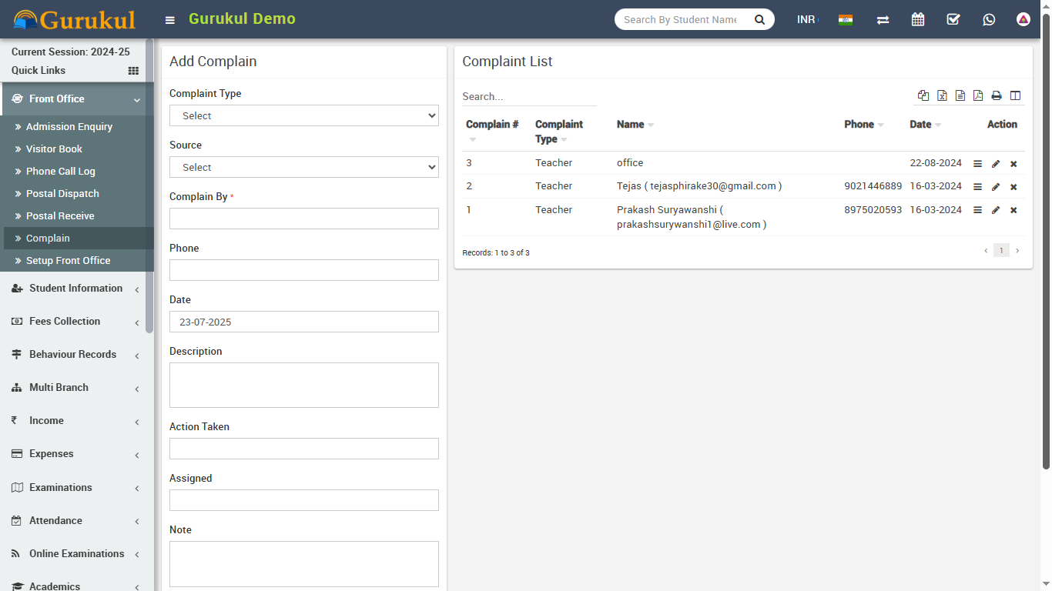Expand the Student Information menu
This screenshot has width=1052, height=591.
coord(75,289)
